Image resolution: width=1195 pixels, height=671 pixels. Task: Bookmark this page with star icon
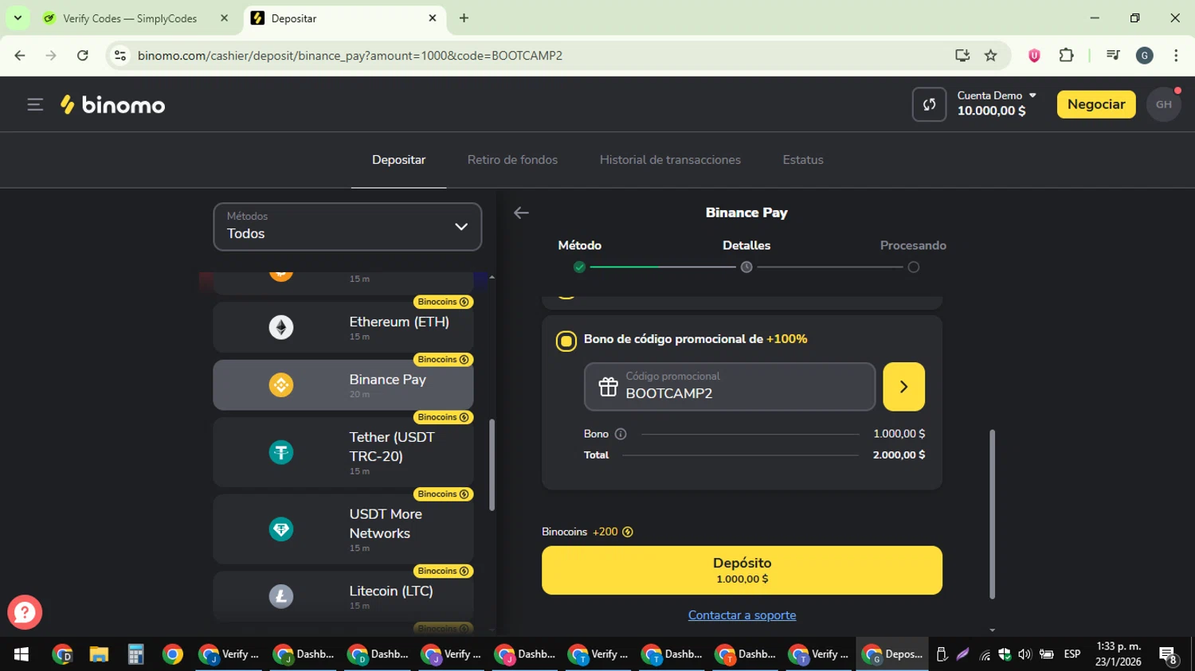[x=990, y=55]
